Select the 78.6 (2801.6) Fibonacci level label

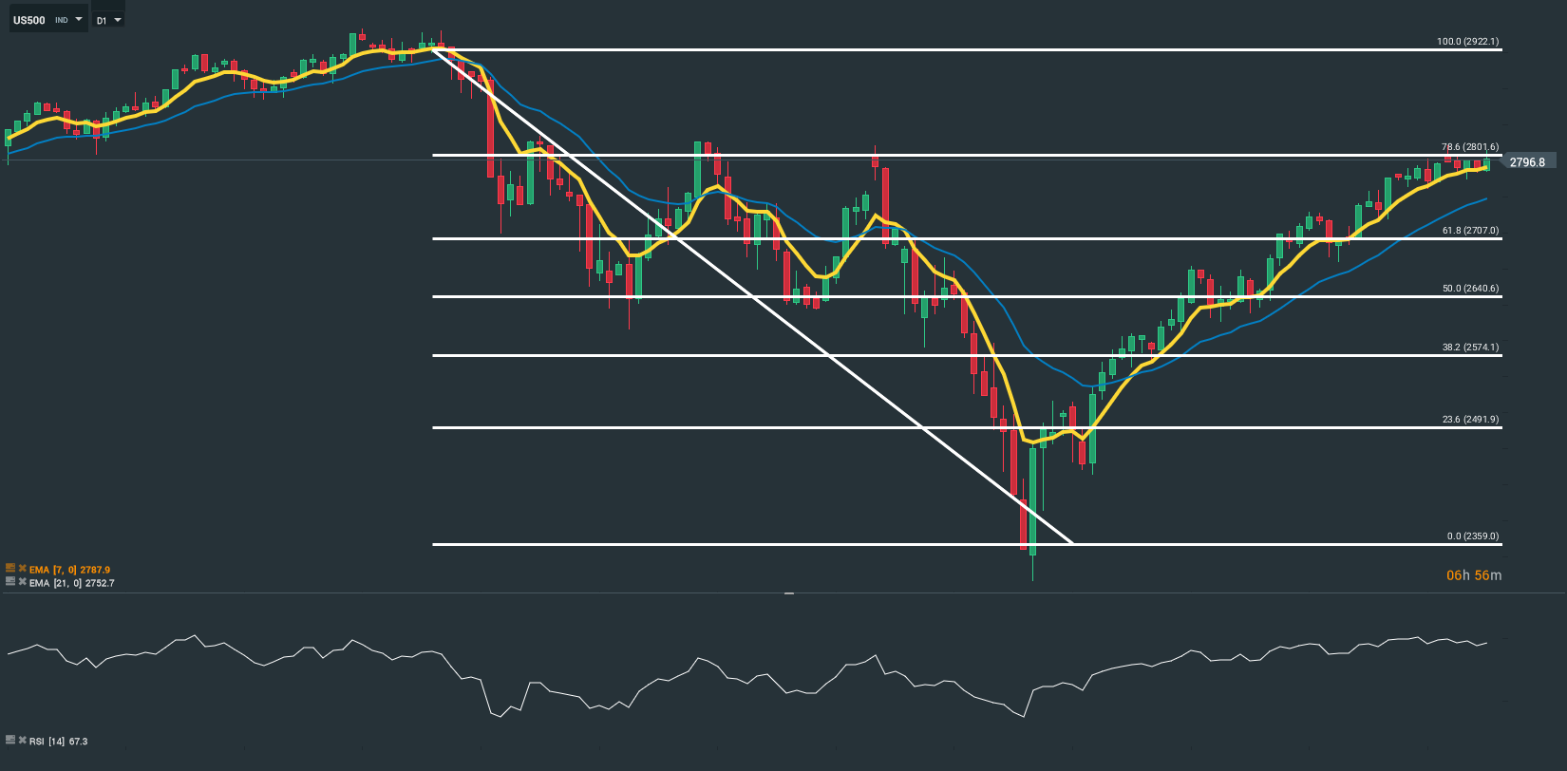point(1469,147)
